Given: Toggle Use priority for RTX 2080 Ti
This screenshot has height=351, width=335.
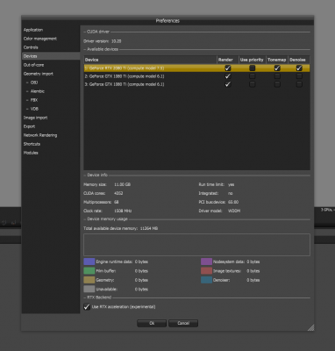Looking at the screenshot, I should 252,68.
